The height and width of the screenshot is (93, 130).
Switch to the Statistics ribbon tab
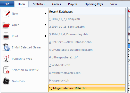tap(39, 4)
